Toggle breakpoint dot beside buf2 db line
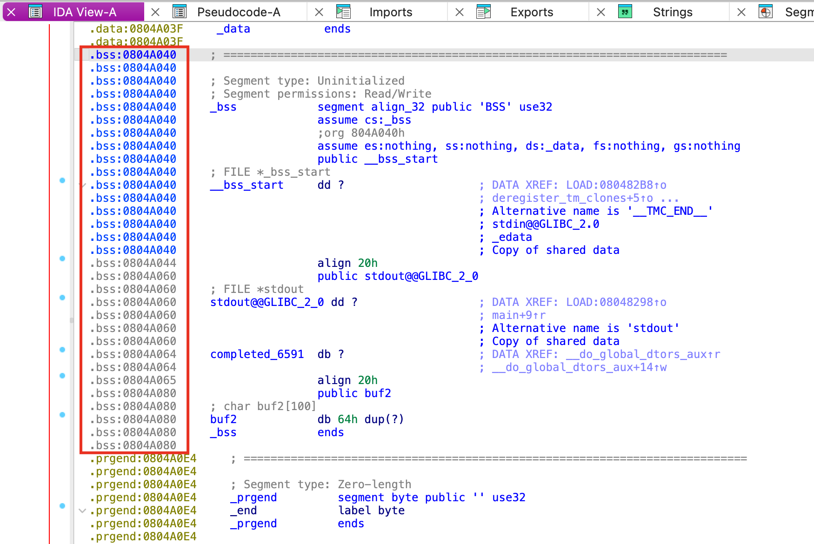 (62, 415)
